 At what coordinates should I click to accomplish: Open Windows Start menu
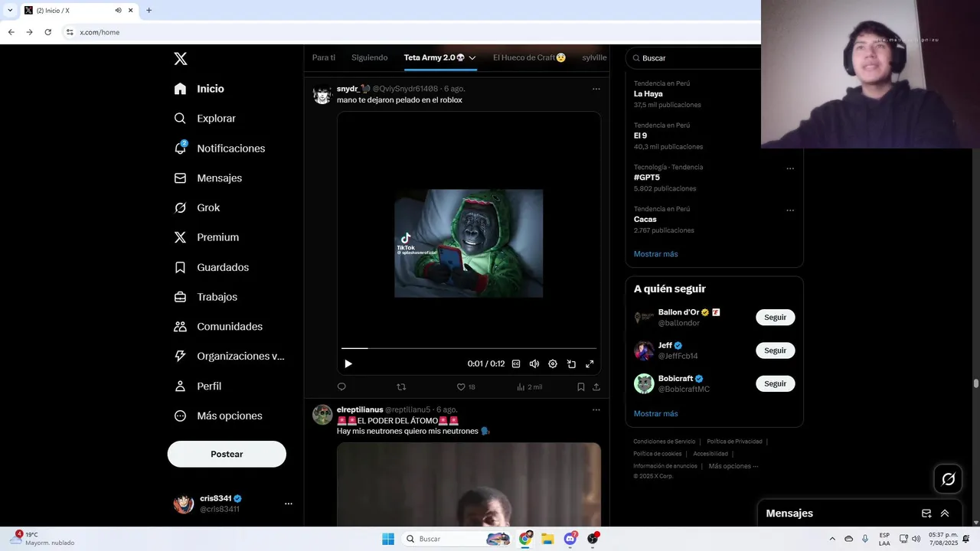pyautogui.click(x=388, y=539)
